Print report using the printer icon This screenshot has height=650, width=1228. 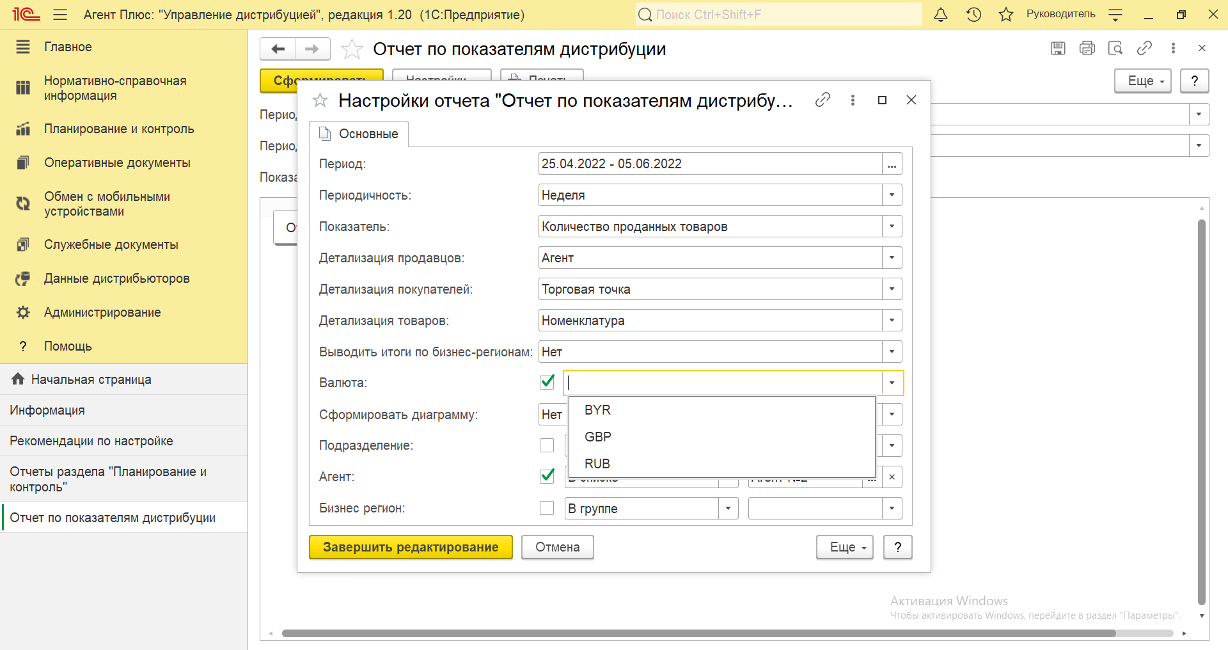[1087, 48]
